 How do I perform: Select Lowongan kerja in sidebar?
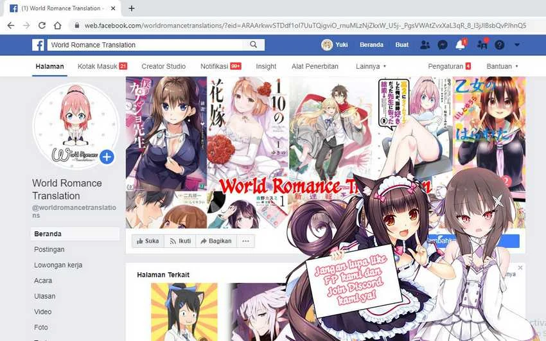tap(58, 265)
